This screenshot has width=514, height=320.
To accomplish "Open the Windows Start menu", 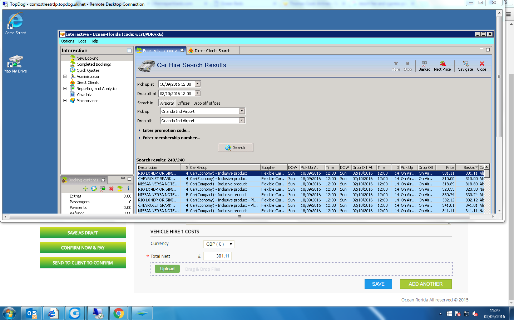I will (9, 313).
